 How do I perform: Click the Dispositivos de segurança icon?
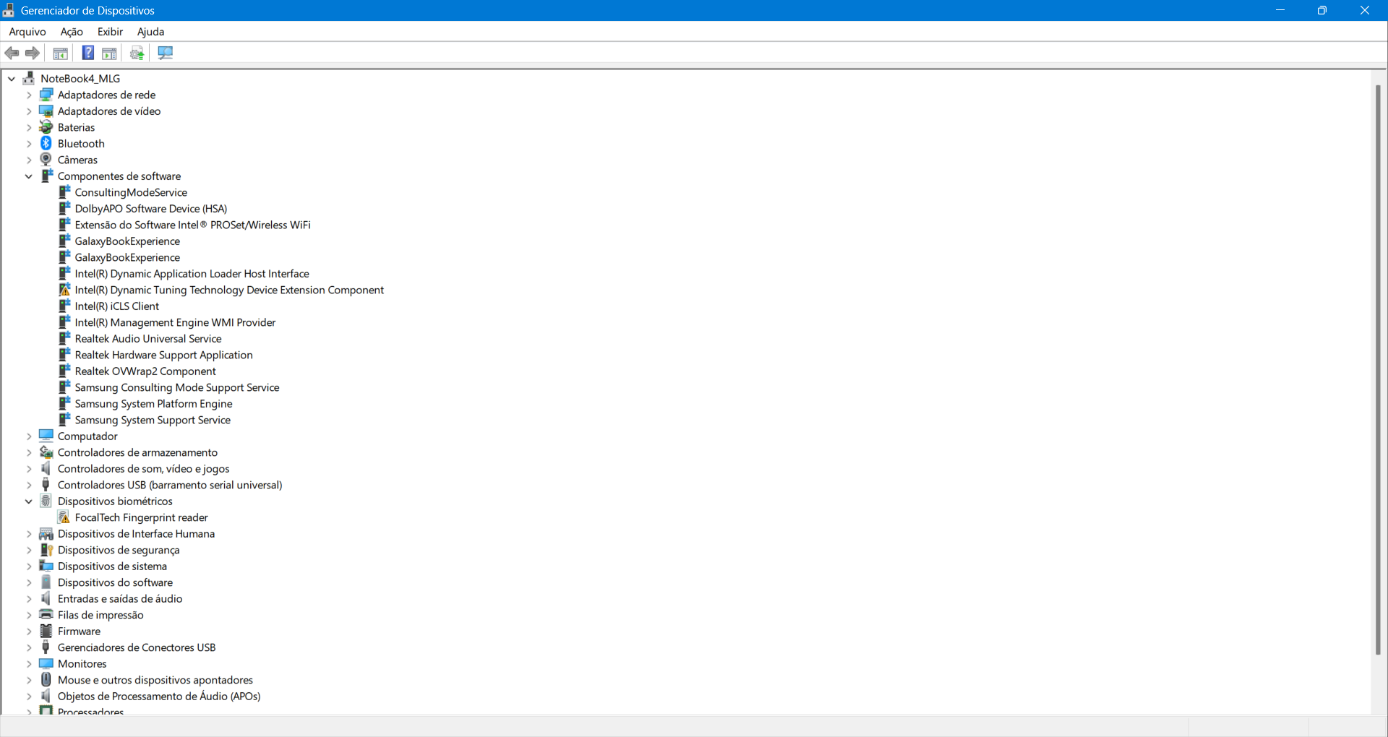[46, 550]
